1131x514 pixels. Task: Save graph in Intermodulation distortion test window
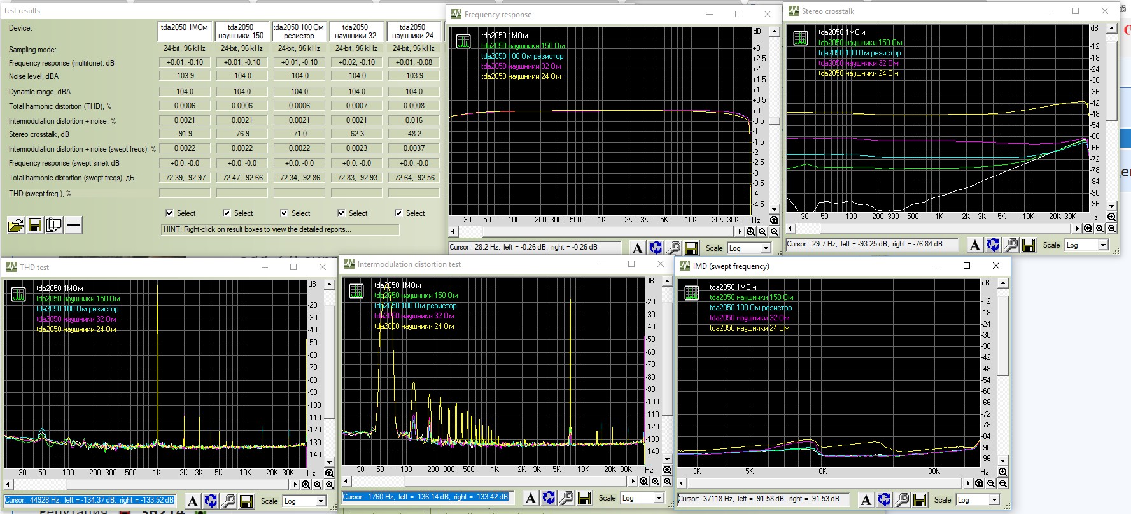click(x=584, y=498)
